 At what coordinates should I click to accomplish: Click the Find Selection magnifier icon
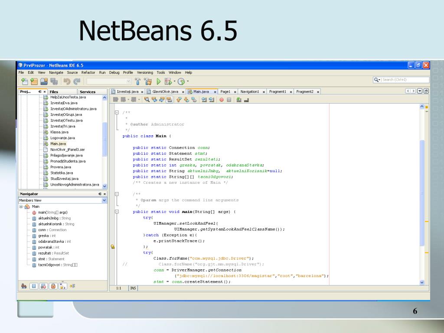[x=147, y=100]
